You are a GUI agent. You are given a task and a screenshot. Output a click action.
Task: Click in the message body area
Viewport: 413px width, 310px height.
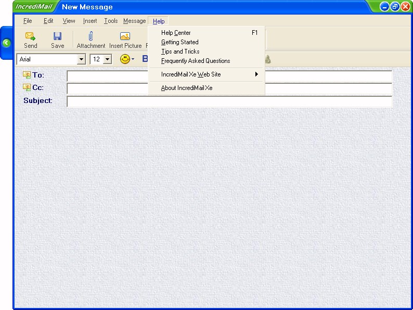(x=212, y=207)
